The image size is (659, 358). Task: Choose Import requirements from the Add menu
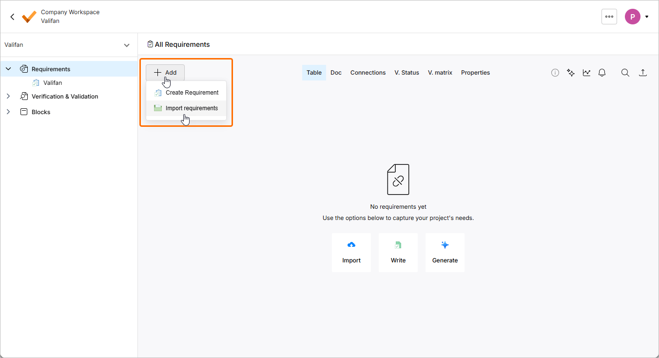[x=186, y=108]
